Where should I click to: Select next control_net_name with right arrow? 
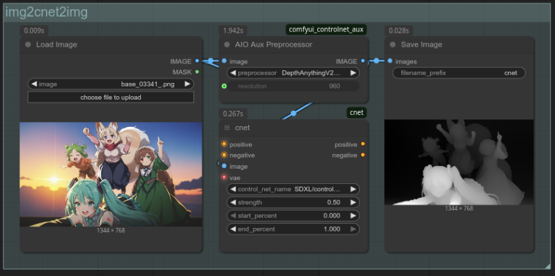point(353,189)
